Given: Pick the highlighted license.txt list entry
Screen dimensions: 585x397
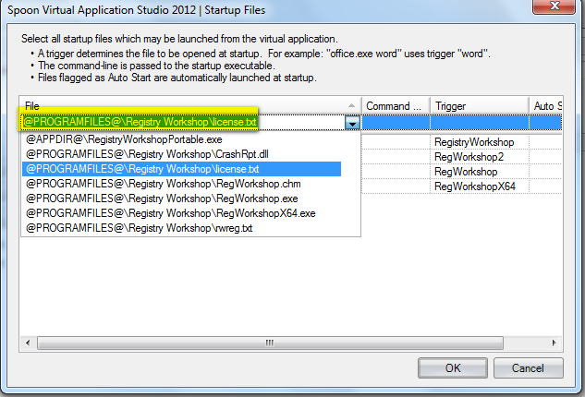Looking at the screenshot, I should (x=181, y=169).
